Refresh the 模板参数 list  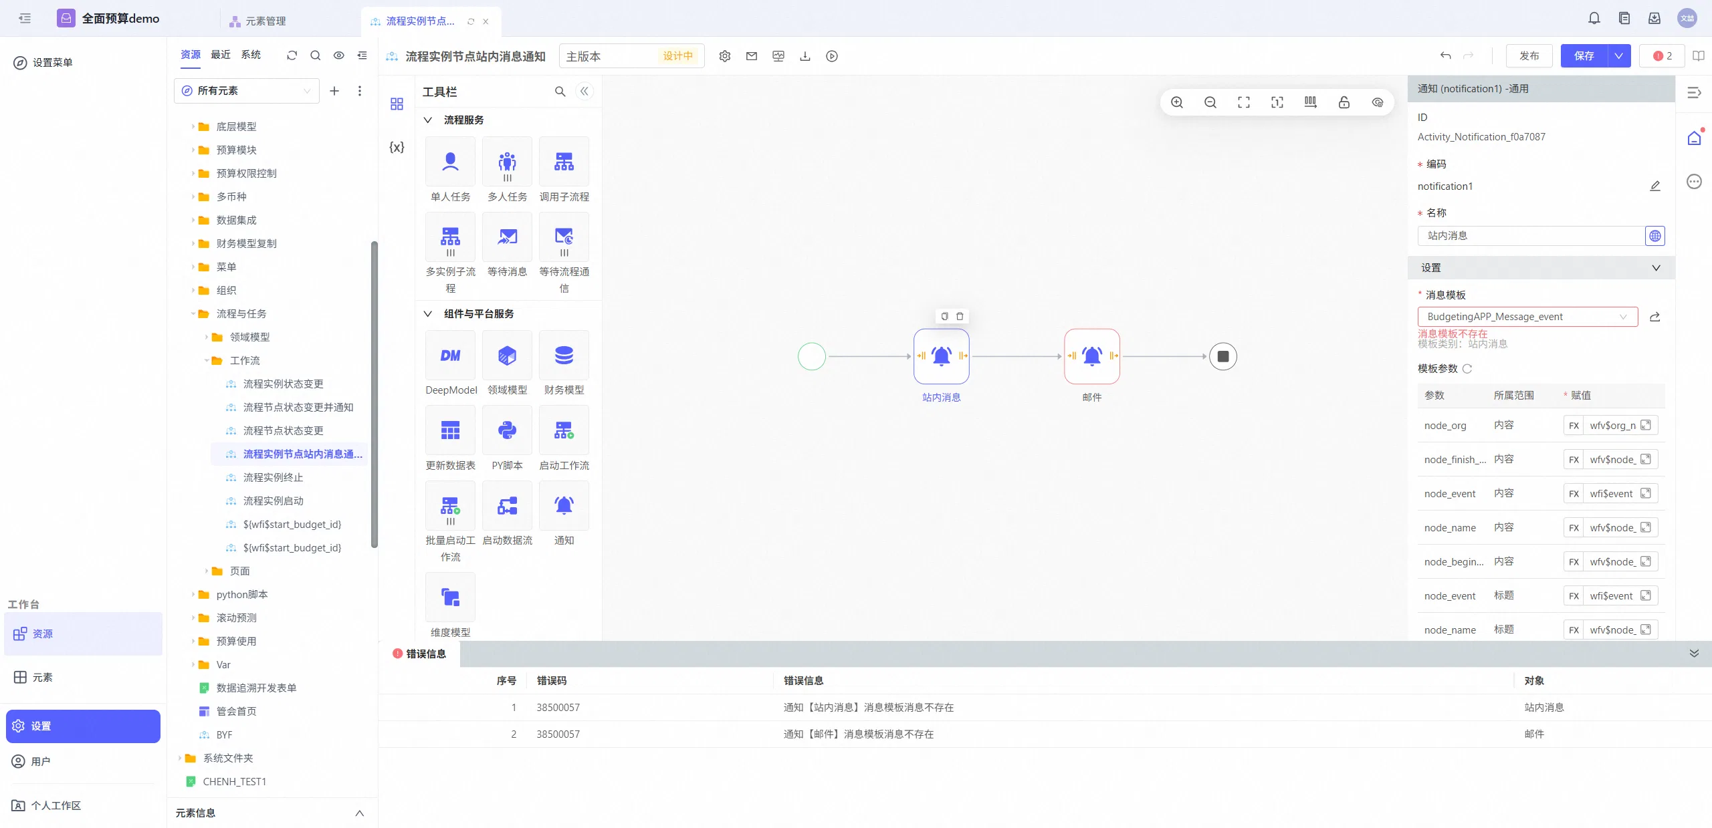1467,369
